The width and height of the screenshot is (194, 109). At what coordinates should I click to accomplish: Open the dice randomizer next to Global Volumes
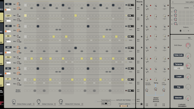55,104
